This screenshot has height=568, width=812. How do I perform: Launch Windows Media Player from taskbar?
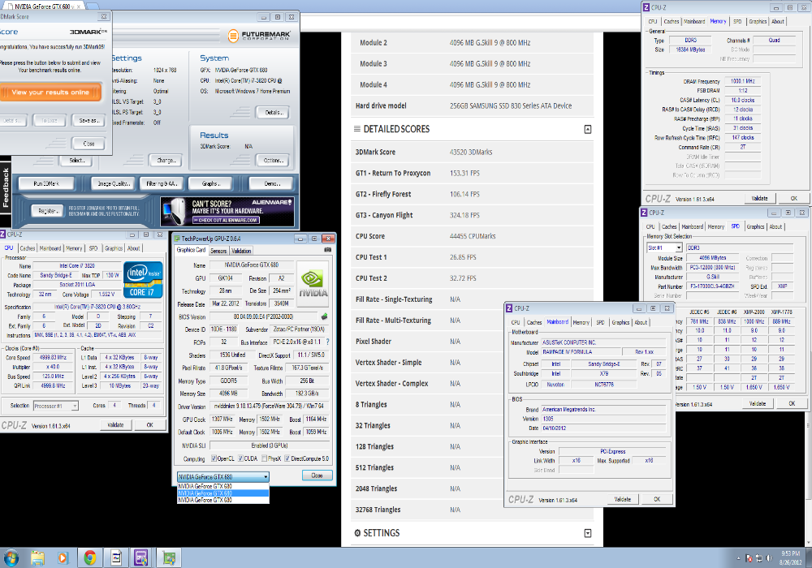pos(63,557)
